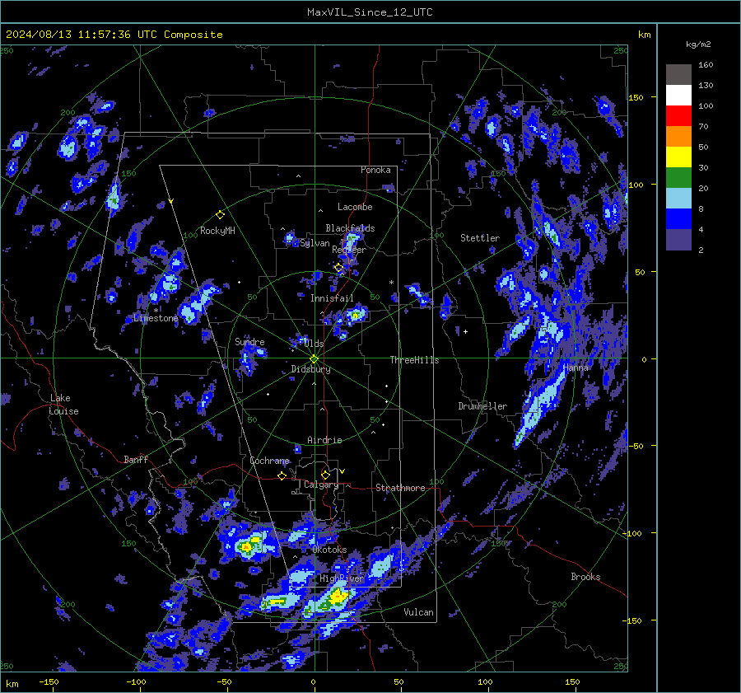Click the Calgary city label
Screen dimensions: 741x693
(x=321, y=485)
